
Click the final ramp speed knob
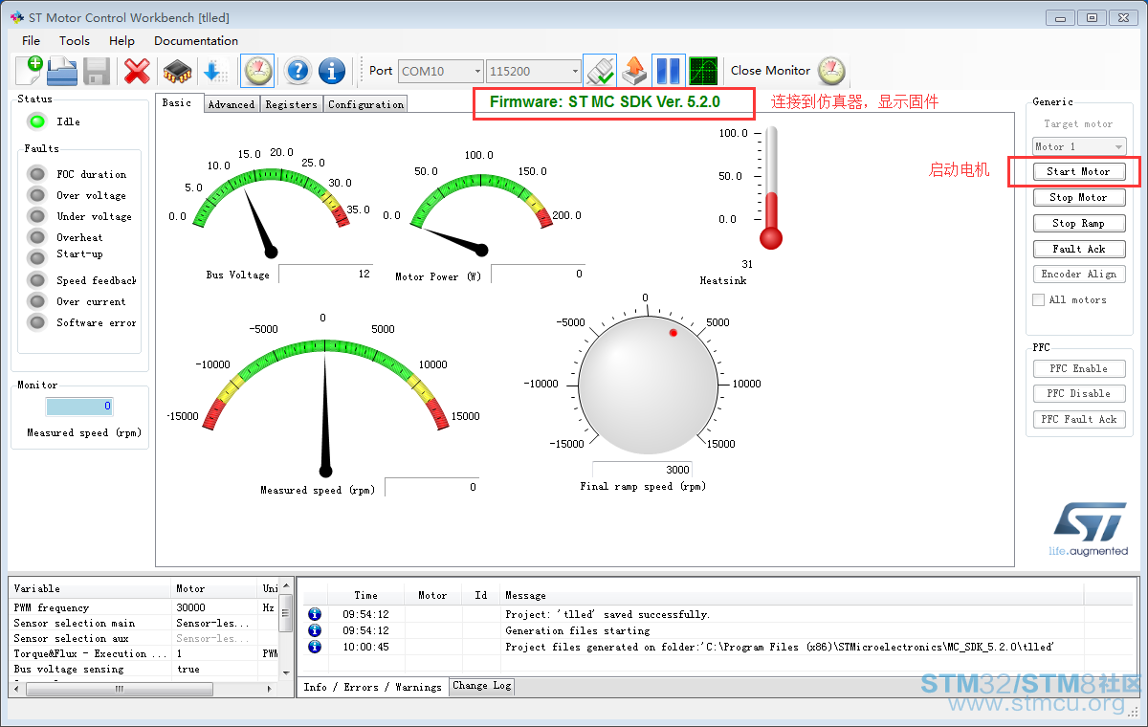649,384
